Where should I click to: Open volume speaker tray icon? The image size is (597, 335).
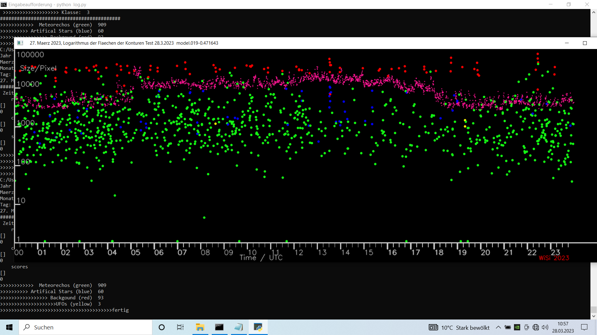pos(545,327)
